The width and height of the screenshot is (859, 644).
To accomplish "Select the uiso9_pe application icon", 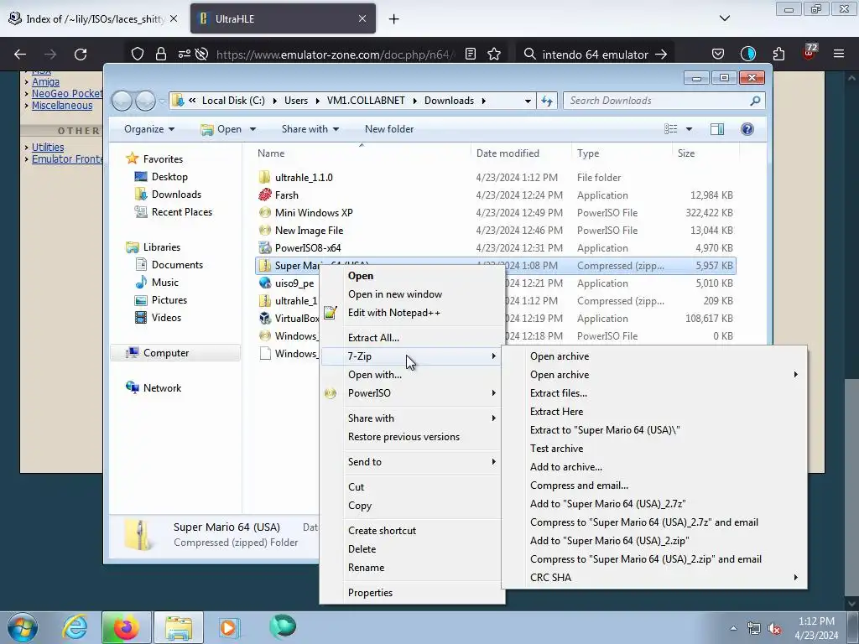I will pyautogui.click(x=265, y=283).
